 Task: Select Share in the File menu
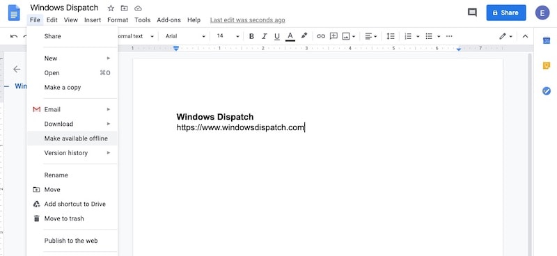(72, 36)
